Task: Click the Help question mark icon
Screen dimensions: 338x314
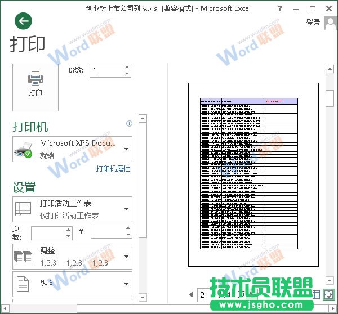Action: click(279, 8)
